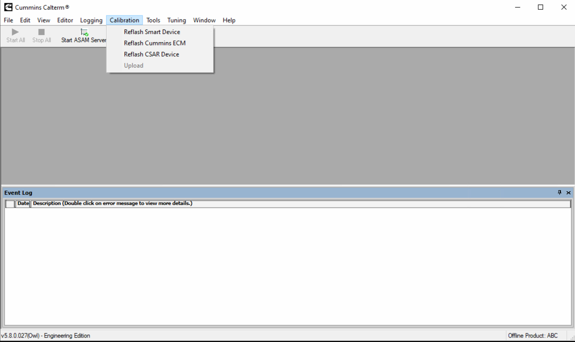This screenshot has height=342, width=575.
Task: Click Offline Product: ABC in status bar
Action: pos(533,336)
